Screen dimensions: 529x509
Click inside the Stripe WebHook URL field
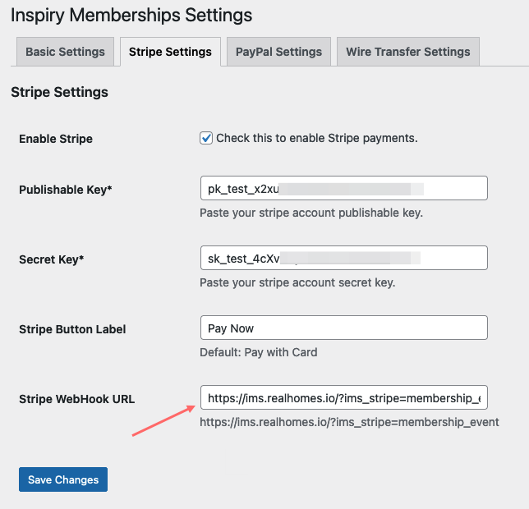point(344,397)
